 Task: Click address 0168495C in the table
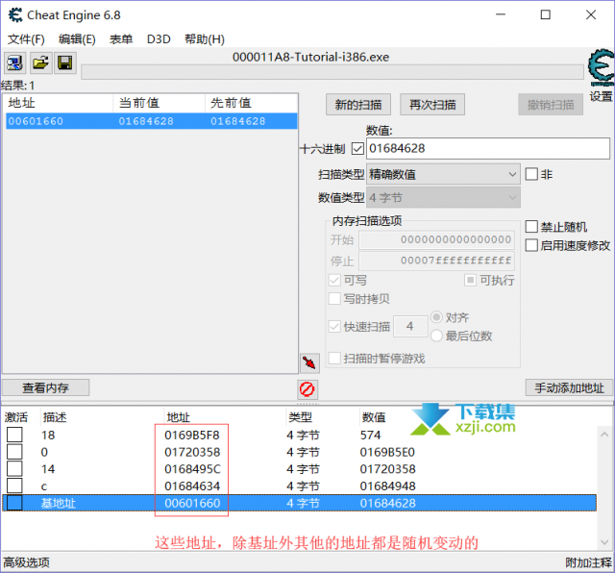coord(192,469)
